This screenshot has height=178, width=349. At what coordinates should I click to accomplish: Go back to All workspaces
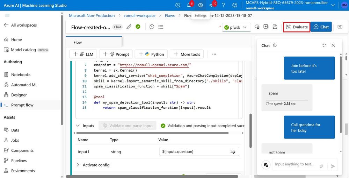click(x=20, y=25)
